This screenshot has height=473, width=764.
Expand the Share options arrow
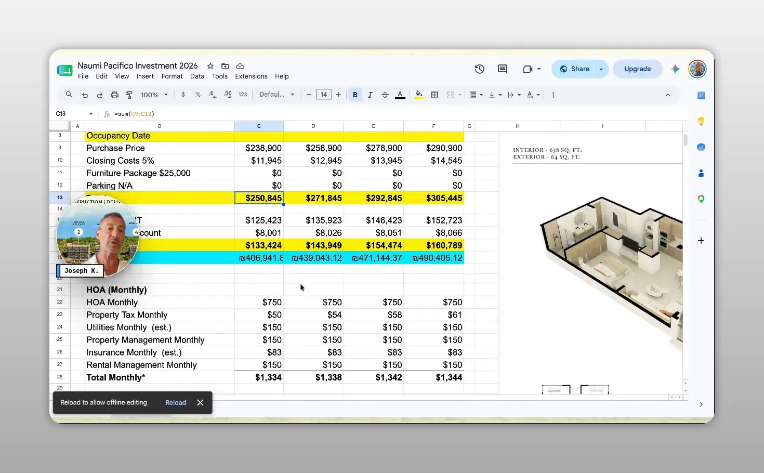click(601, 69)
